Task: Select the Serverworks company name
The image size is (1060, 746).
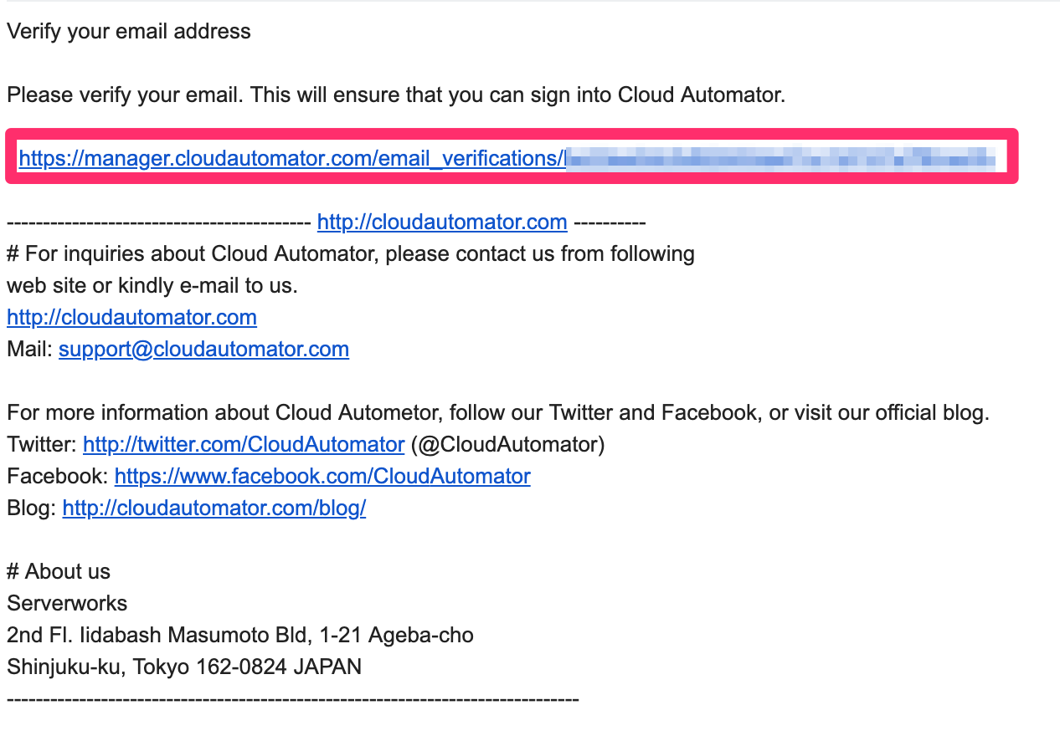Action: click(x=67, y=604)
